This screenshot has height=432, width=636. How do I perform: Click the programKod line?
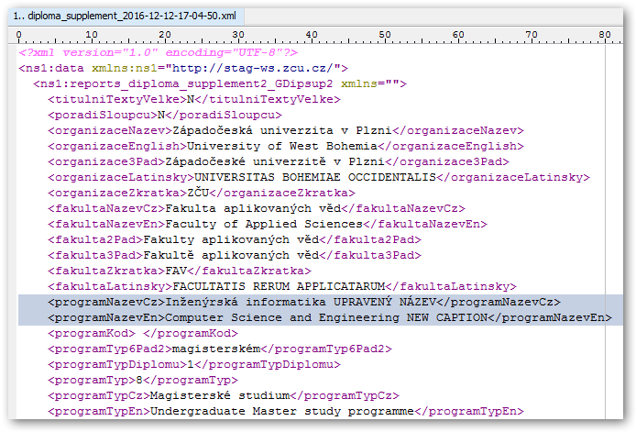pos(143,333)
